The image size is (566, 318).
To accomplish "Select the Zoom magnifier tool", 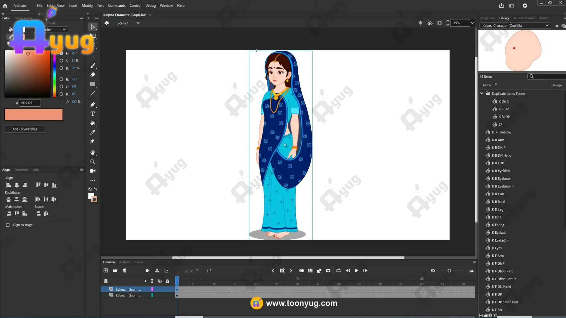I will tap(93, 162).
